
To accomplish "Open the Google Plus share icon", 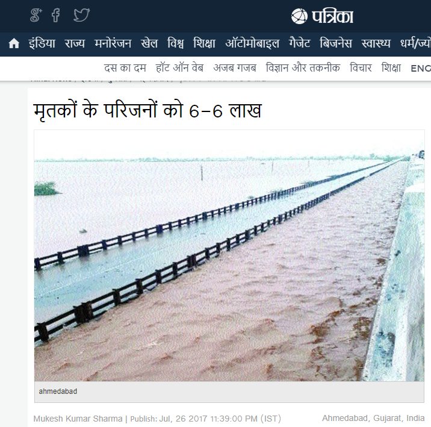I will point(36,15).
